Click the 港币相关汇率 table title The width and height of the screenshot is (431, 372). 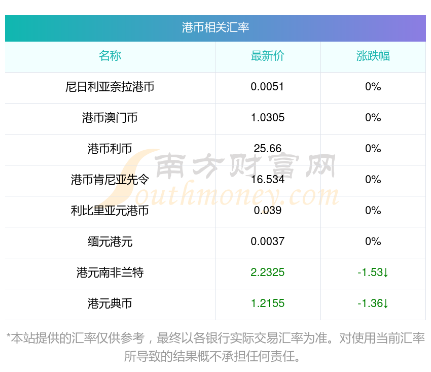pyautogui.click(x=215, y=27)
